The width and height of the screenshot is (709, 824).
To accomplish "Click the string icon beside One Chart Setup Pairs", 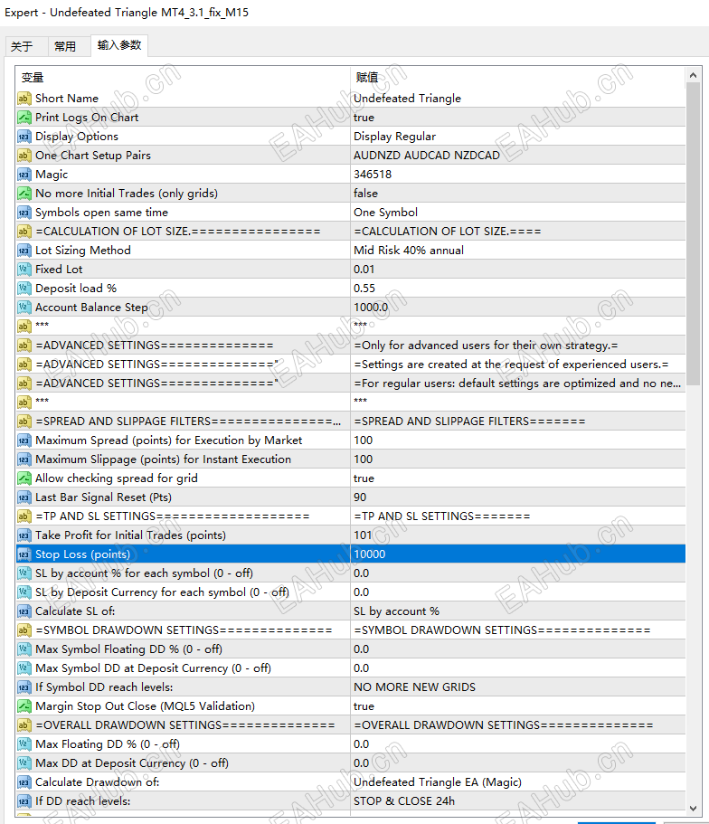I will [24, 156].
